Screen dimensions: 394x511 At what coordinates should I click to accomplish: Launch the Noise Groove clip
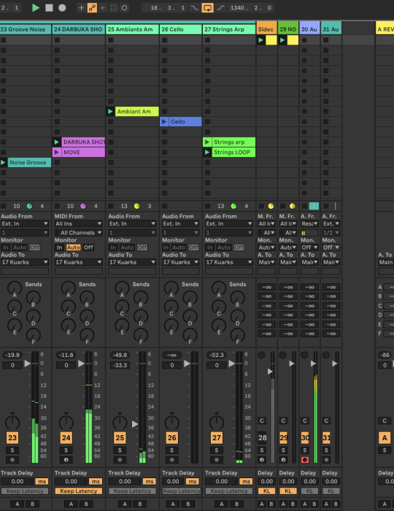click(3, 162)
